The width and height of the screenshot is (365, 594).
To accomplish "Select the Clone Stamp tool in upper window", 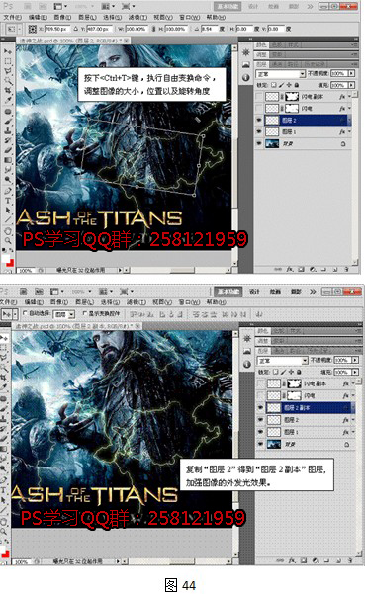I will (x=7, y=130).
